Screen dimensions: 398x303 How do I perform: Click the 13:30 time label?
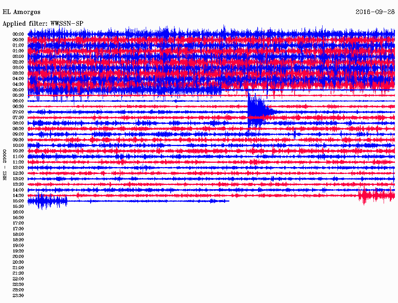tap(18, 185)
